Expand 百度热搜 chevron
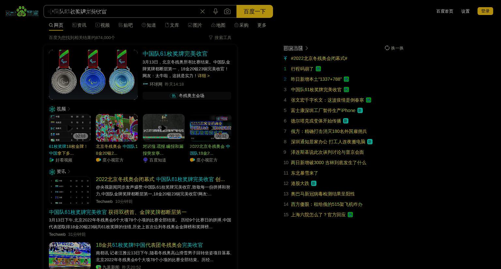This screenshot has height=269, width=501. 307,48
